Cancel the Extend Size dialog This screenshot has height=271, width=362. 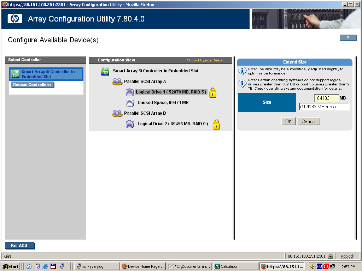(309, 121)
